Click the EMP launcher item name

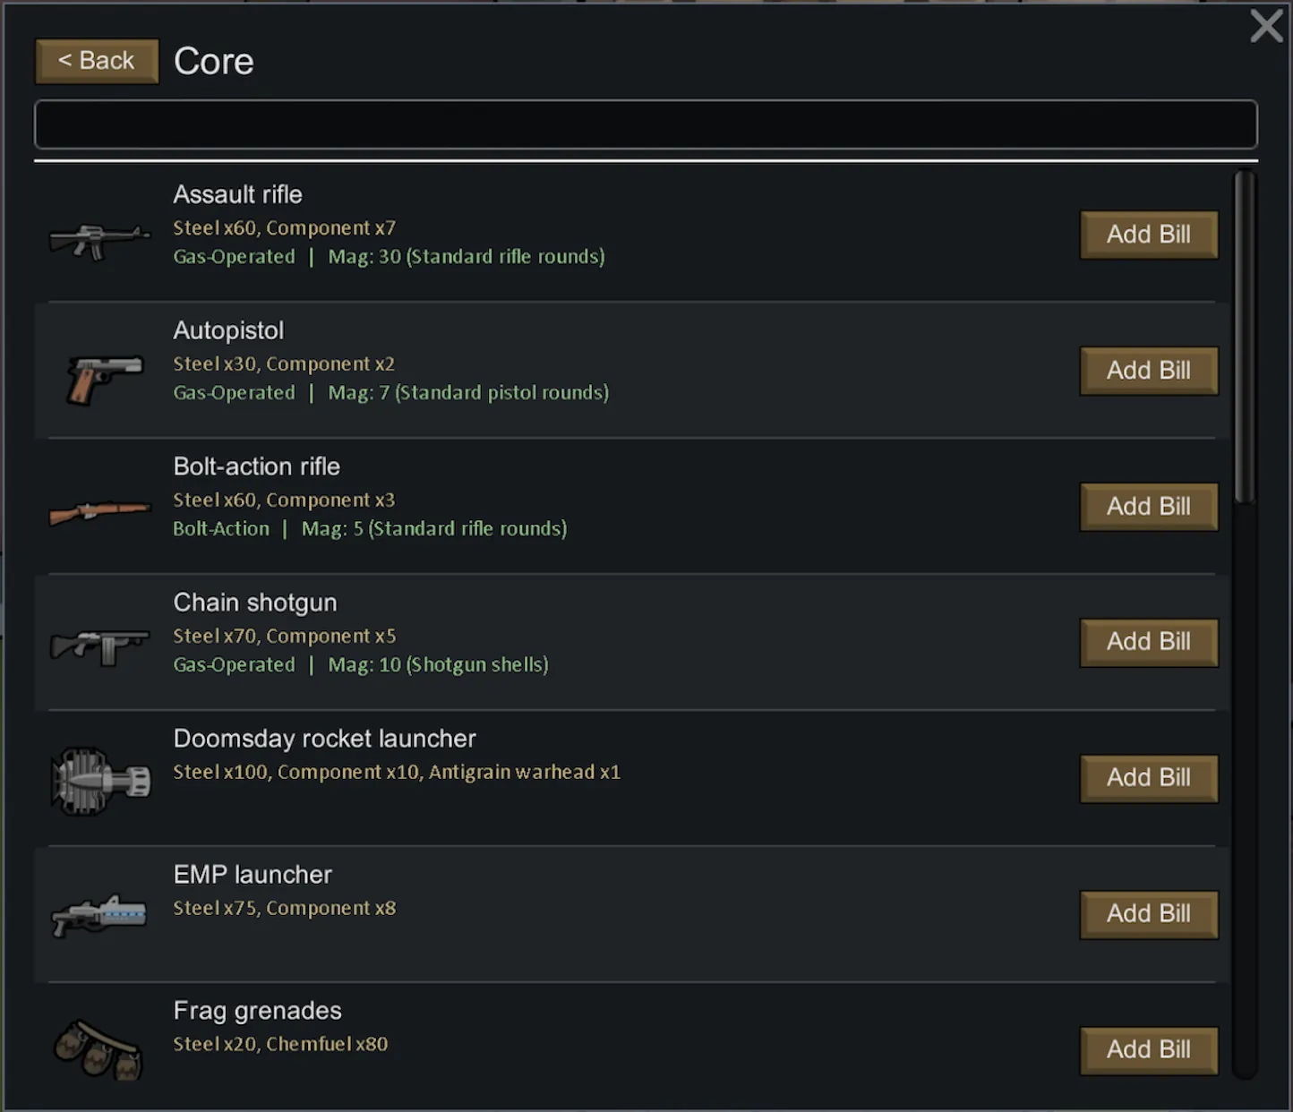coord(253,875)
